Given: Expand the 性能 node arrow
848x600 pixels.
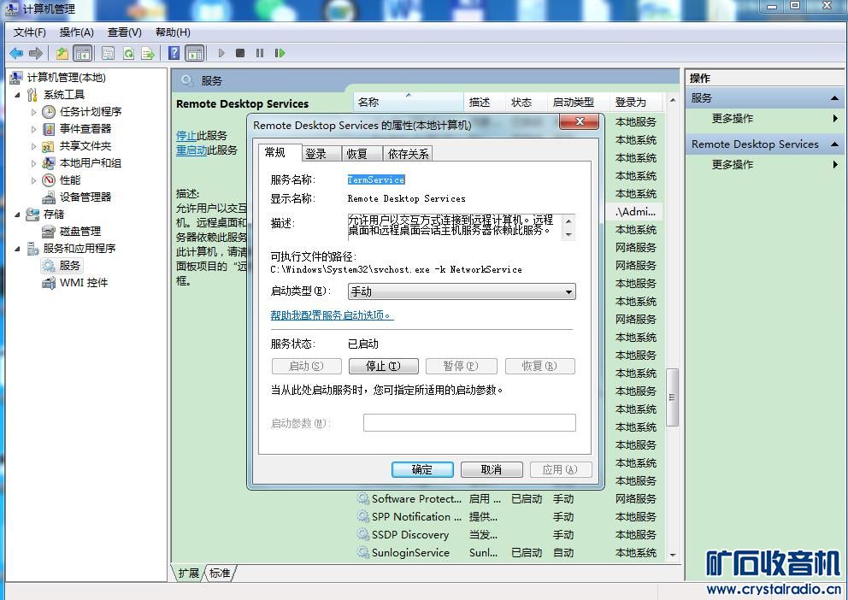Looking at the screenshot, I should coord(33,180).
